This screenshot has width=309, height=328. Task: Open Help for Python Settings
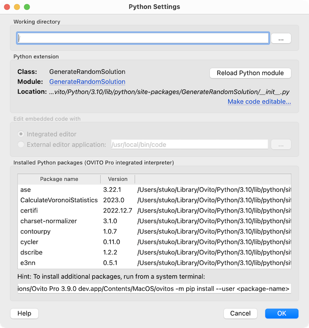coord(24,314)
